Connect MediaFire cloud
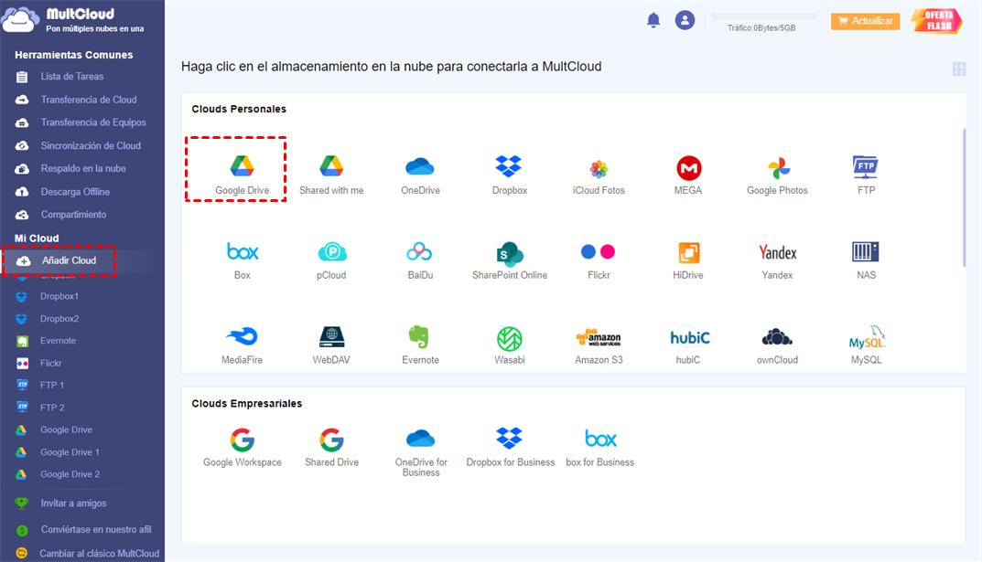The height and width of the screenshot is (562, 982). coord(242,345)
